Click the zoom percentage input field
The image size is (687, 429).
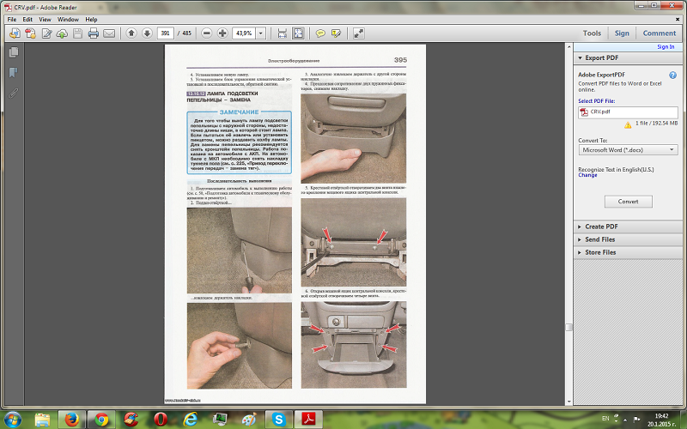(244, 33)
